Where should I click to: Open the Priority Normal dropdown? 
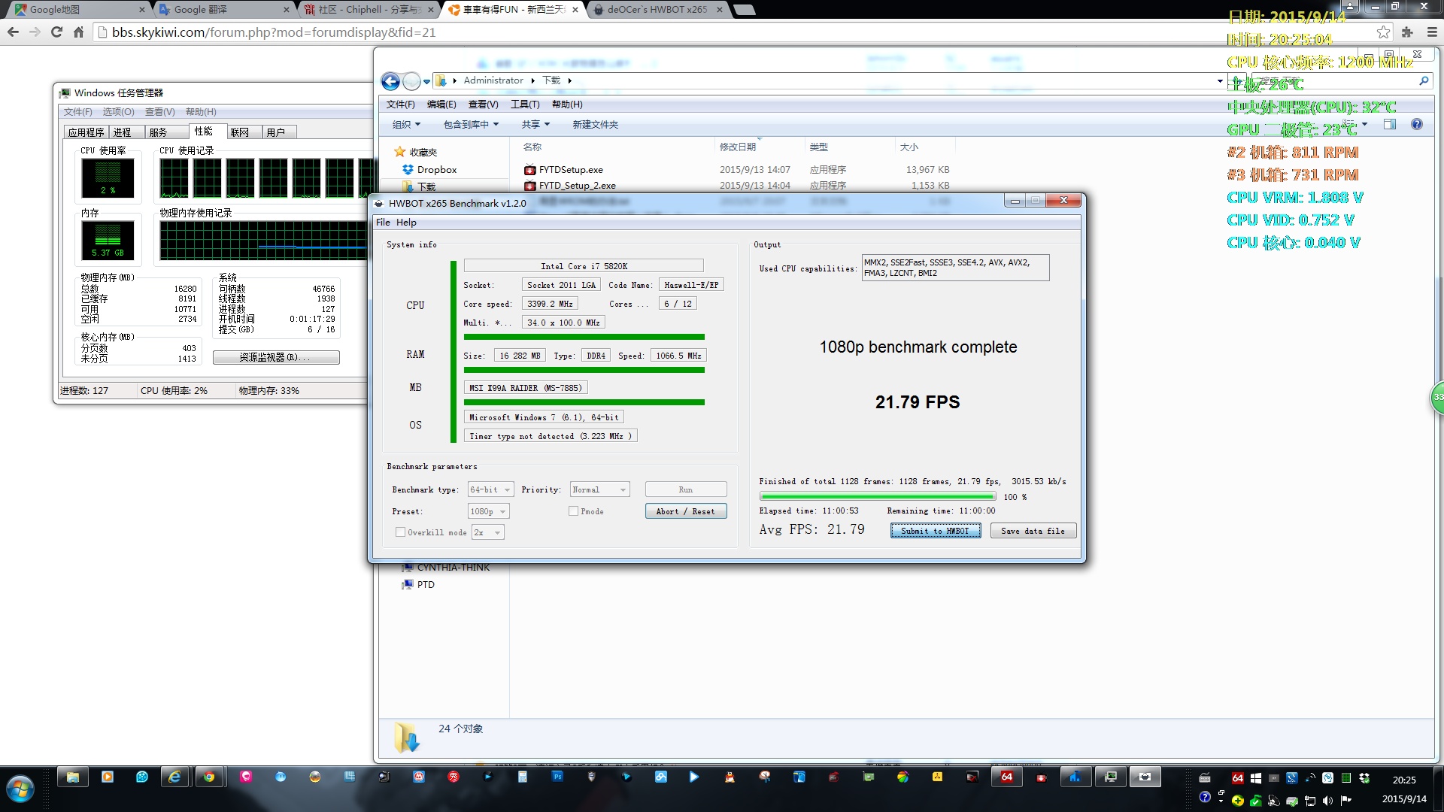pyautogui.click(x=599, y=489)
